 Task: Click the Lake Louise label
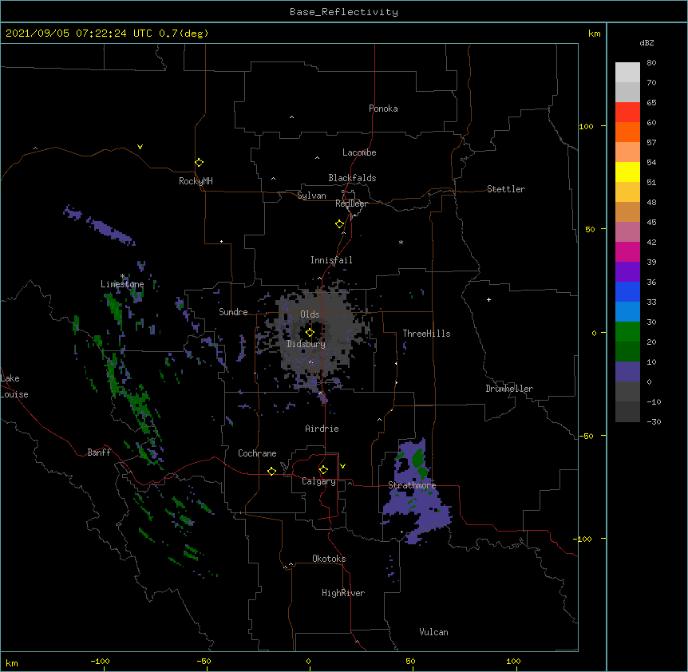pos(14,386)
